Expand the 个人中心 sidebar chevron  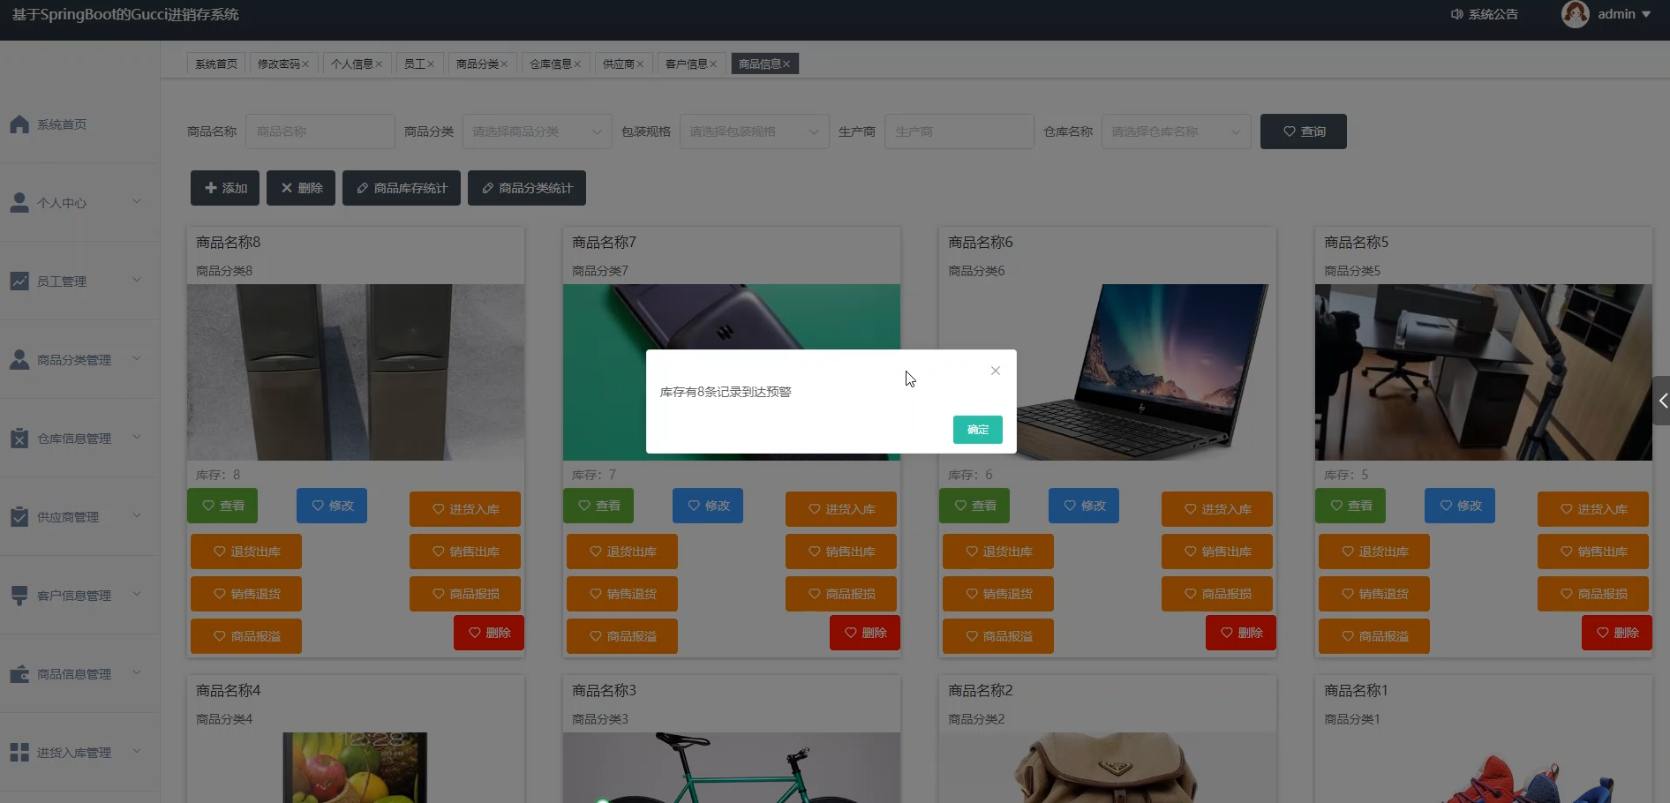(x=137, y=202)
